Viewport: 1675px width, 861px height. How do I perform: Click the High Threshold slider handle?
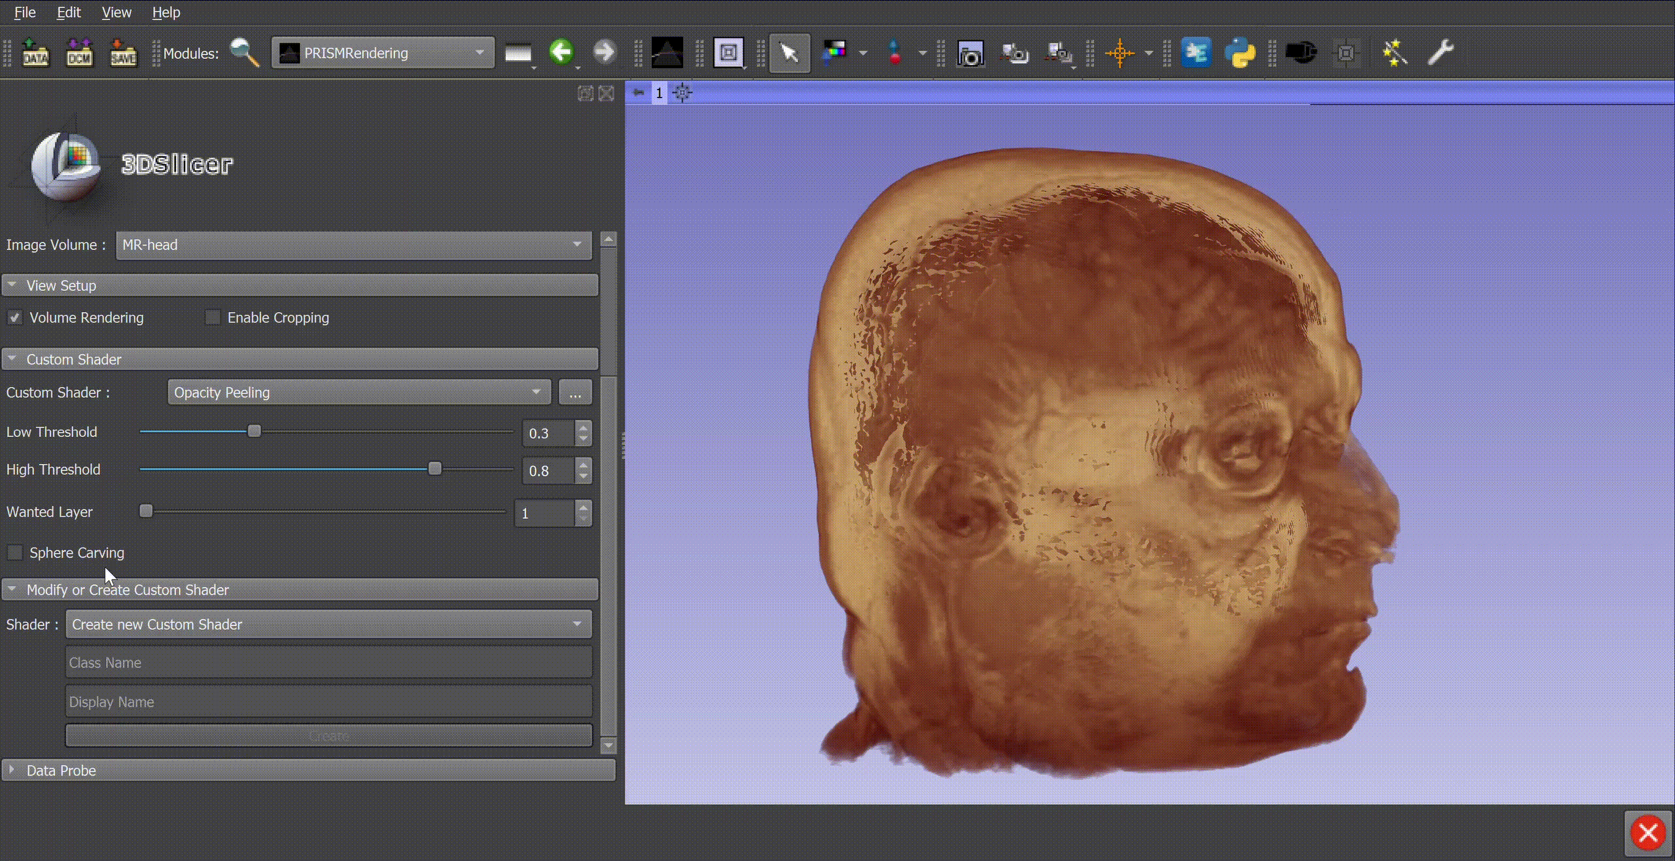click(x=434, y=469)
